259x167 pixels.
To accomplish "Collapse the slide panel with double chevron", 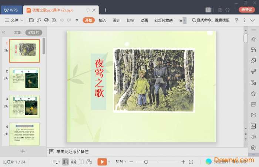I will (x=3, y=32).
